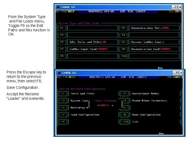
Task: Minimize the upper CONFIG.EXE window
Action: (173, 7)
